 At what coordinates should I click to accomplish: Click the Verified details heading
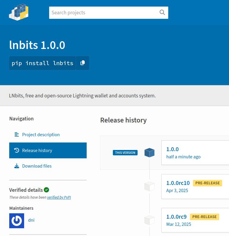[26, 190]
